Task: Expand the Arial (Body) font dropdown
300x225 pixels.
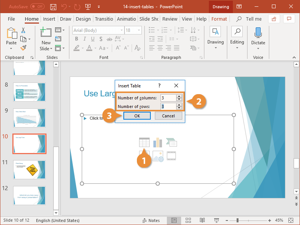Action: pyautogui.click(x=121, y=30)
